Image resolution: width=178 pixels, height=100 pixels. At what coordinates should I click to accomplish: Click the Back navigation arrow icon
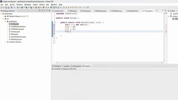pyautogui.click(x=78, y=7)
